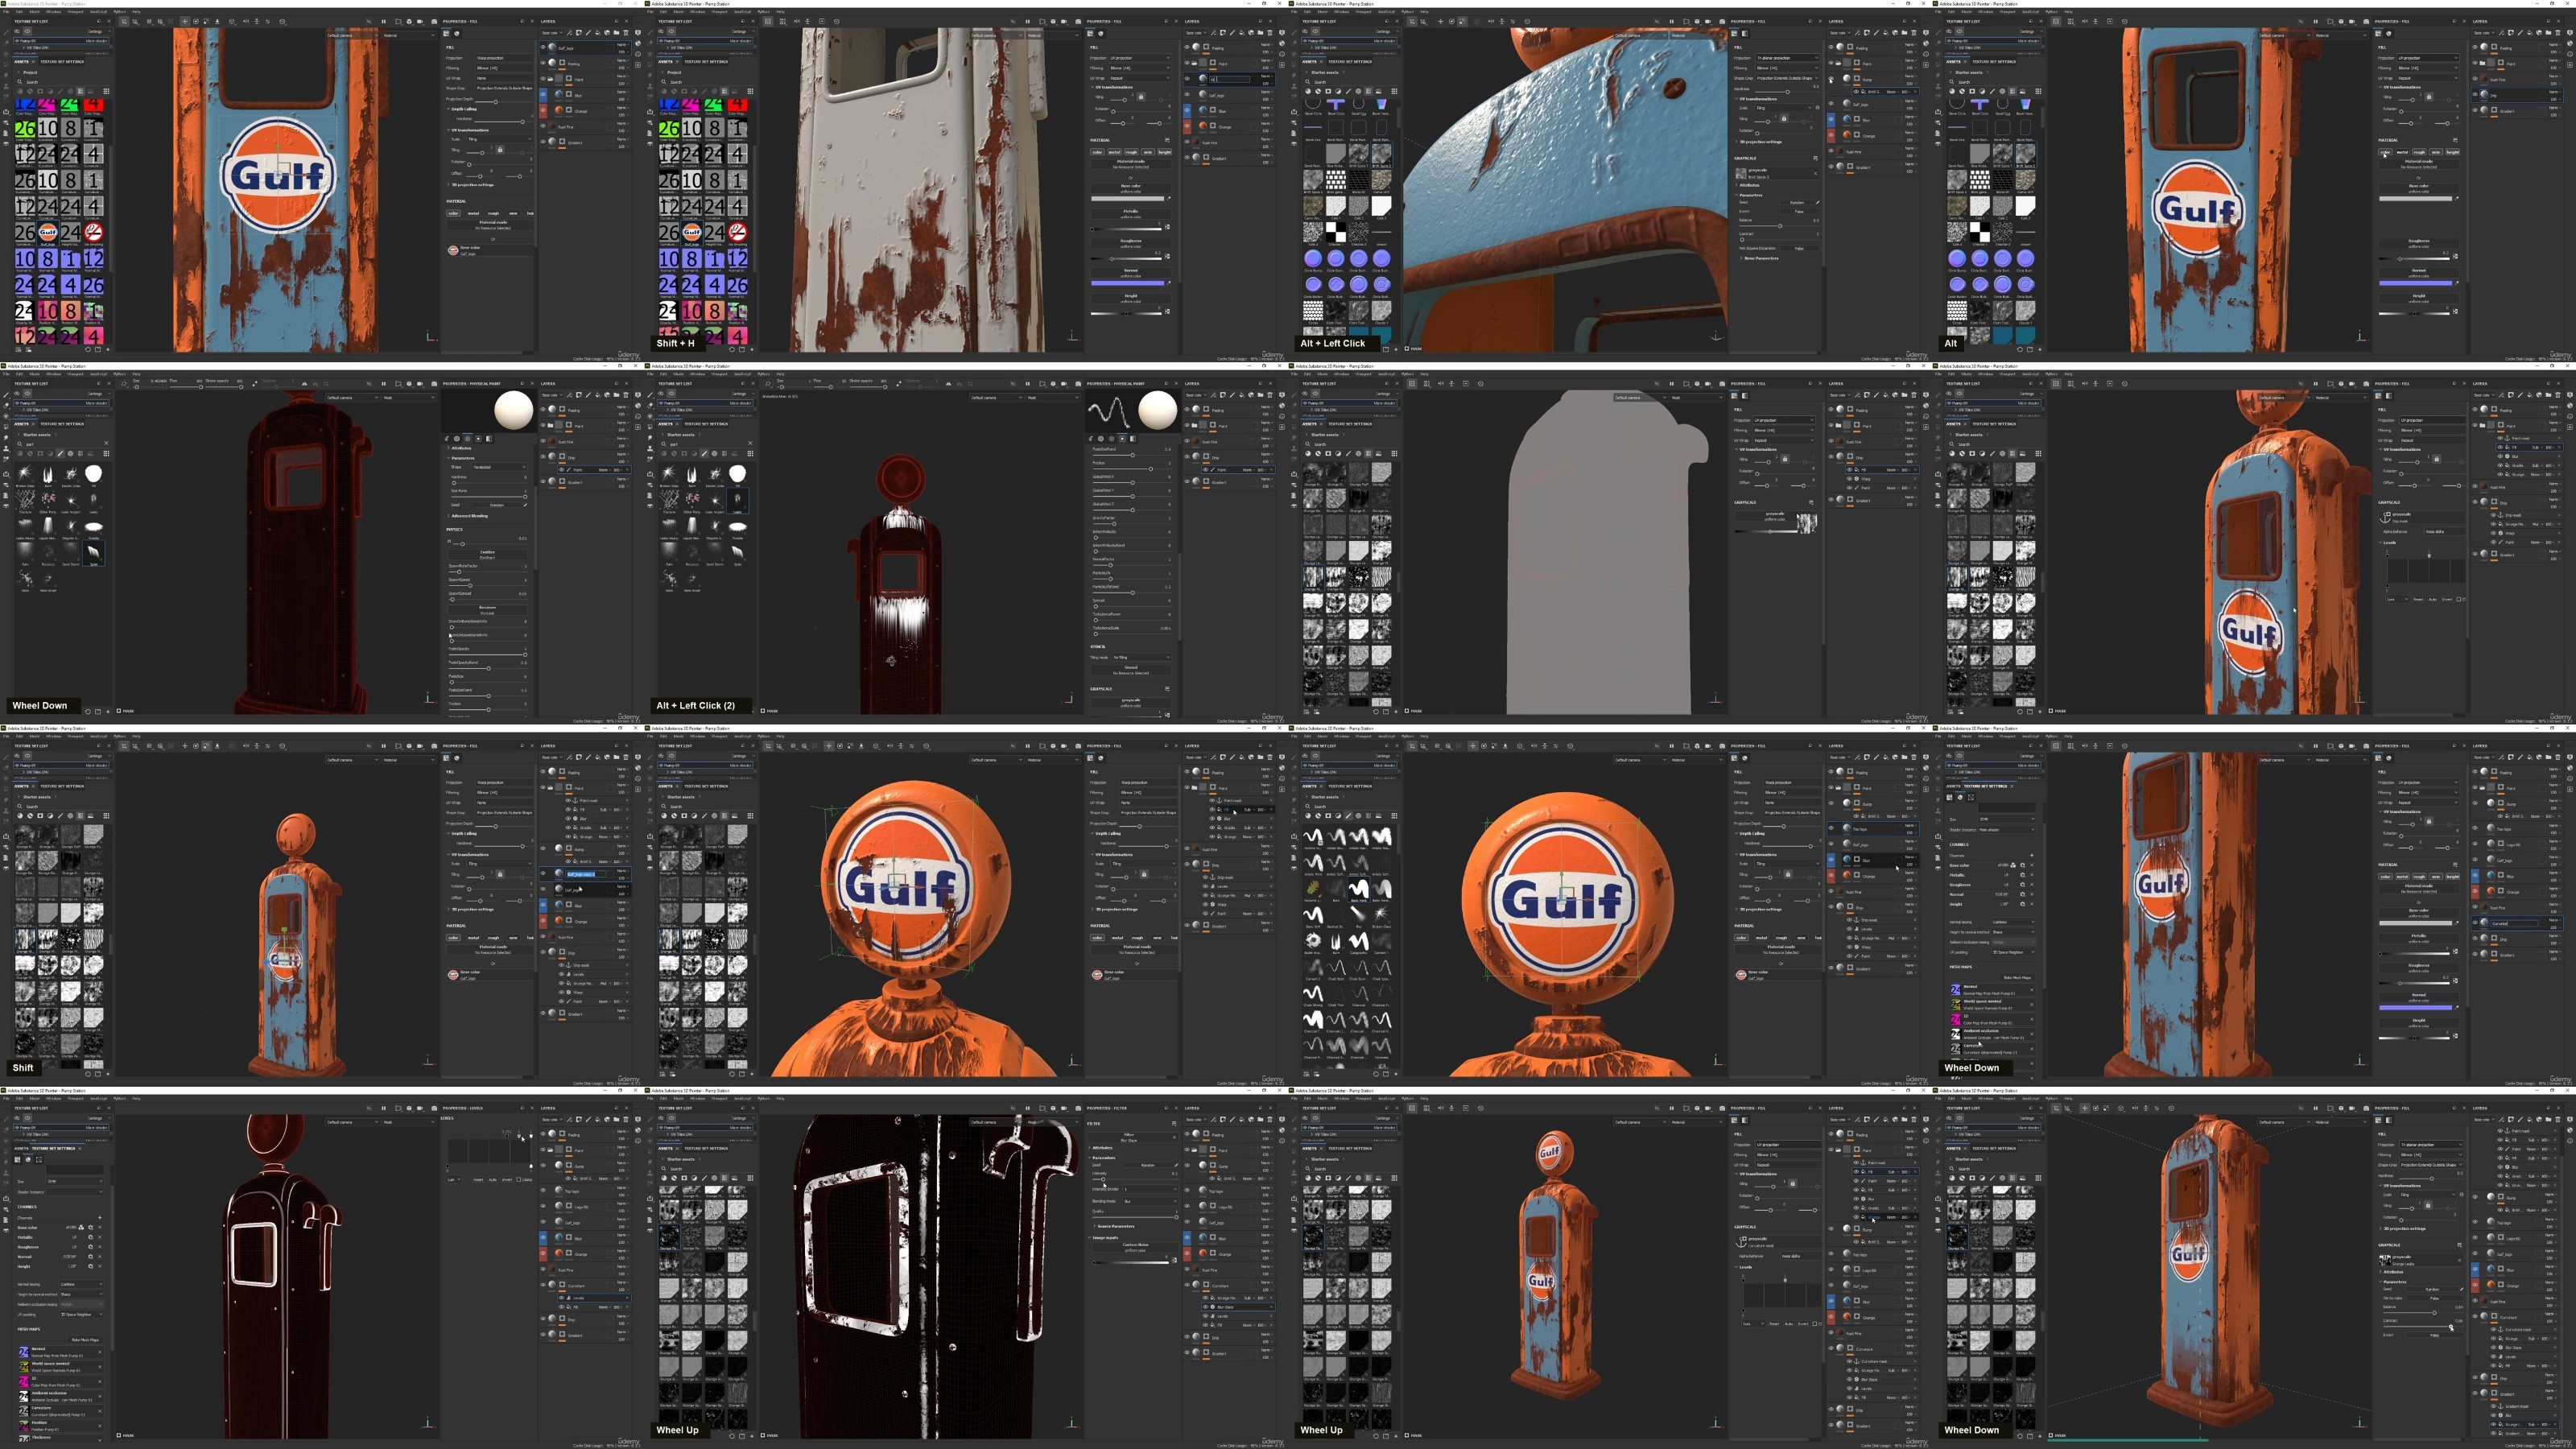
Task: Open Scale Tiling dropdown, view captioned only 'Shift'
Action: coord(498,864)
